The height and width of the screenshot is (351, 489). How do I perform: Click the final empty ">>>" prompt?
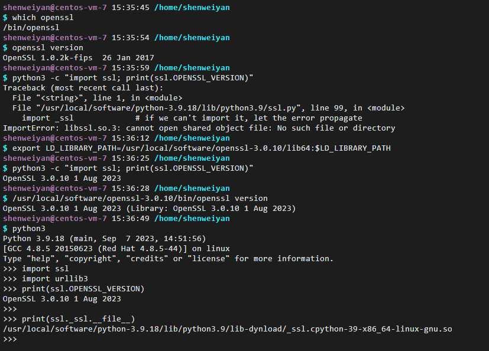[x=10, y=339]
